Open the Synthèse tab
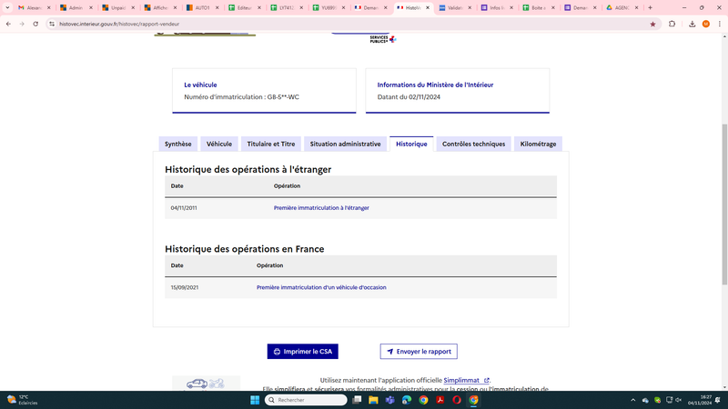The image size is (728, 409). coord(177,144)
